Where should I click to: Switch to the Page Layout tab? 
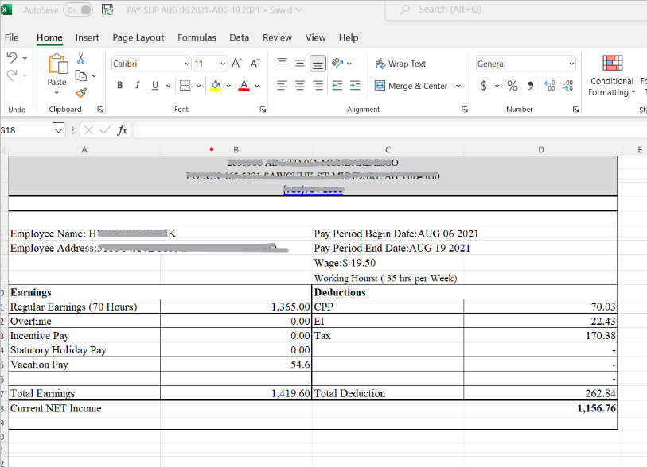point(138,37)
